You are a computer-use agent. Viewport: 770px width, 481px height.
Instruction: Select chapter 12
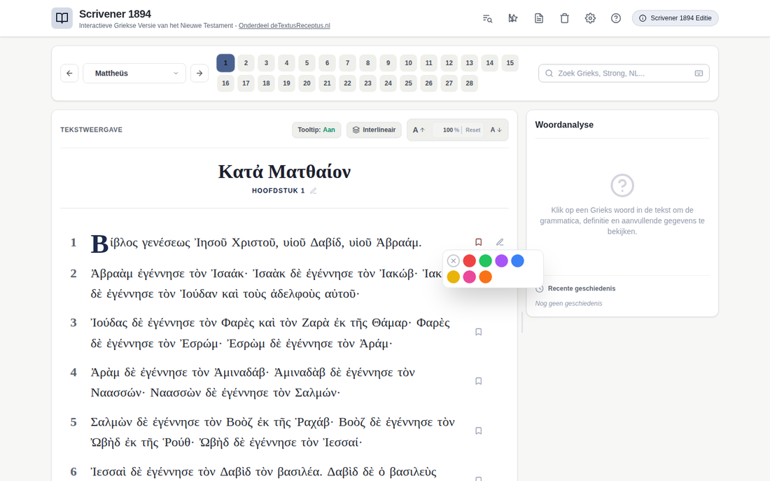(449, 63)
